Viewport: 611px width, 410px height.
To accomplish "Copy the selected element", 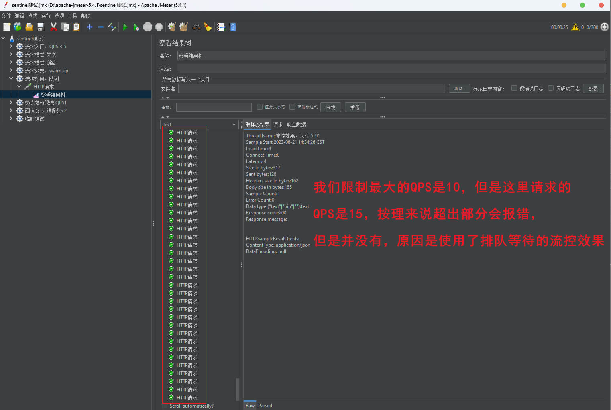I will [65, 27].
